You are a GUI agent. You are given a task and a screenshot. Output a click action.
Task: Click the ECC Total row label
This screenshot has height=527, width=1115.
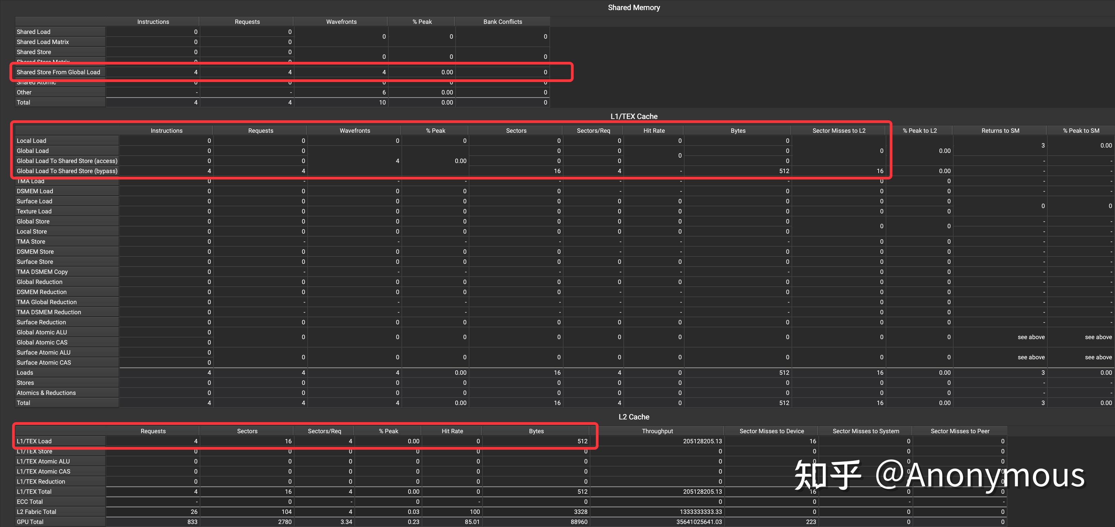click(x=30, y=502)
